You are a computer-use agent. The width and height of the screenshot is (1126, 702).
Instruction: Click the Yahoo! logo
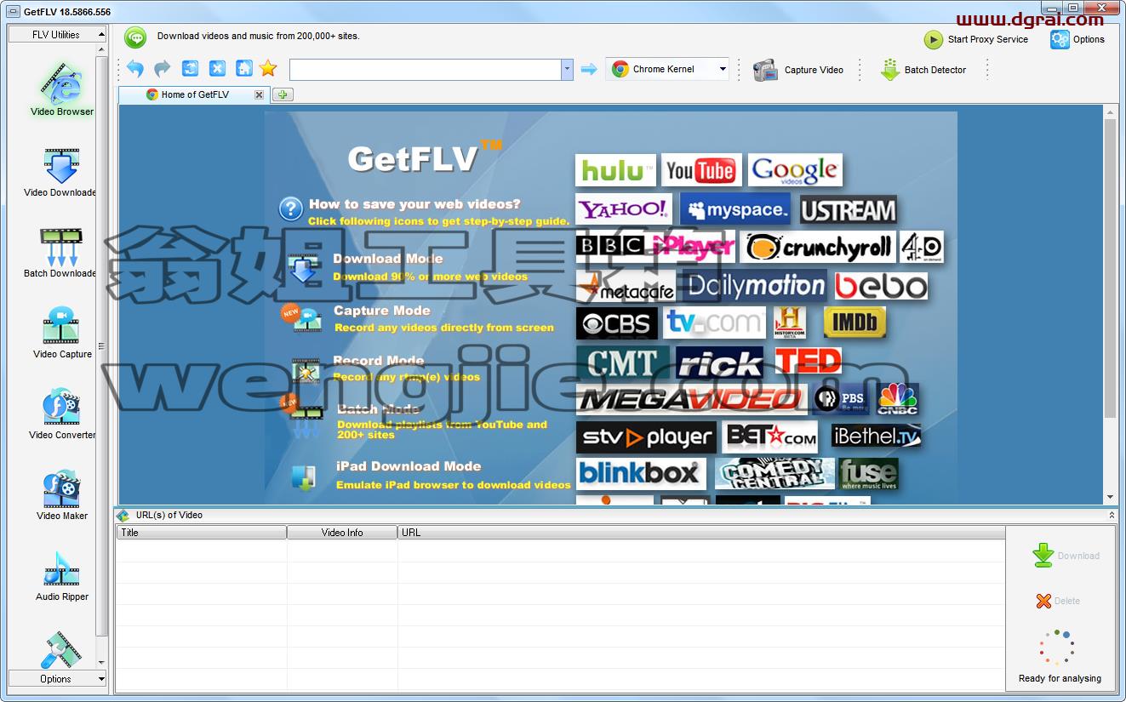coord(624,209)
